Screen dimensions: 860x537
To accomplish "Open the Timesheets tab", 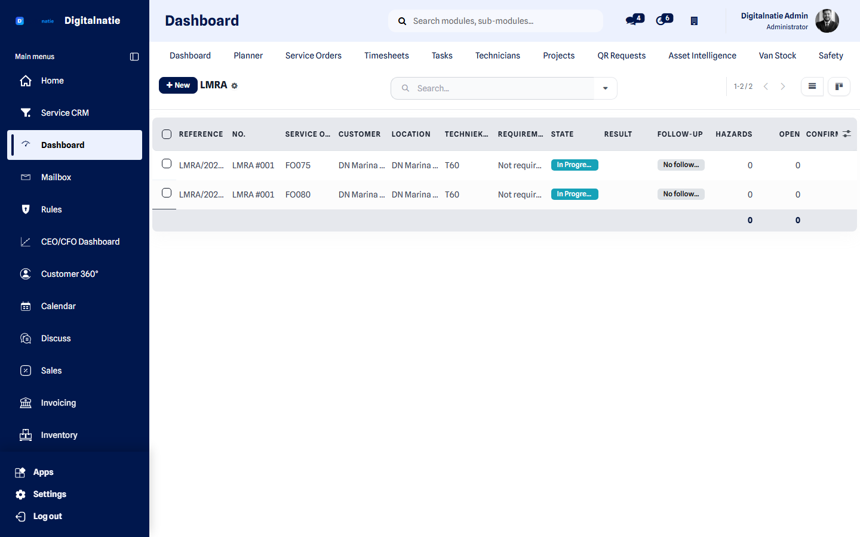I will [386, 55].
